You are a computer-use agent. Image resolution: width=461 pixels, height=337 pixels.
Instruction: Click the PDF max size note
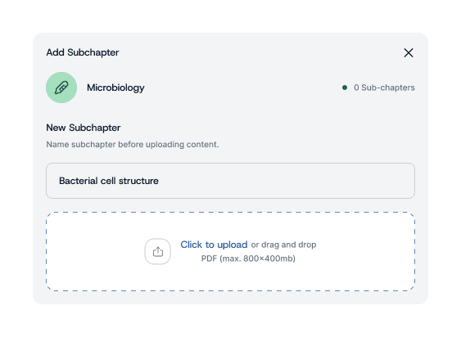248,258
